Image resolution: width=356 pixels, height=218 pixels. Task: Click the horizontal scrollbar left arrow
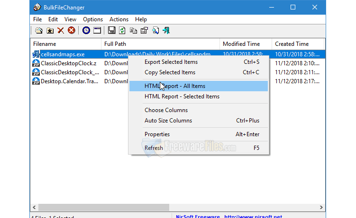tap(34, 207)
